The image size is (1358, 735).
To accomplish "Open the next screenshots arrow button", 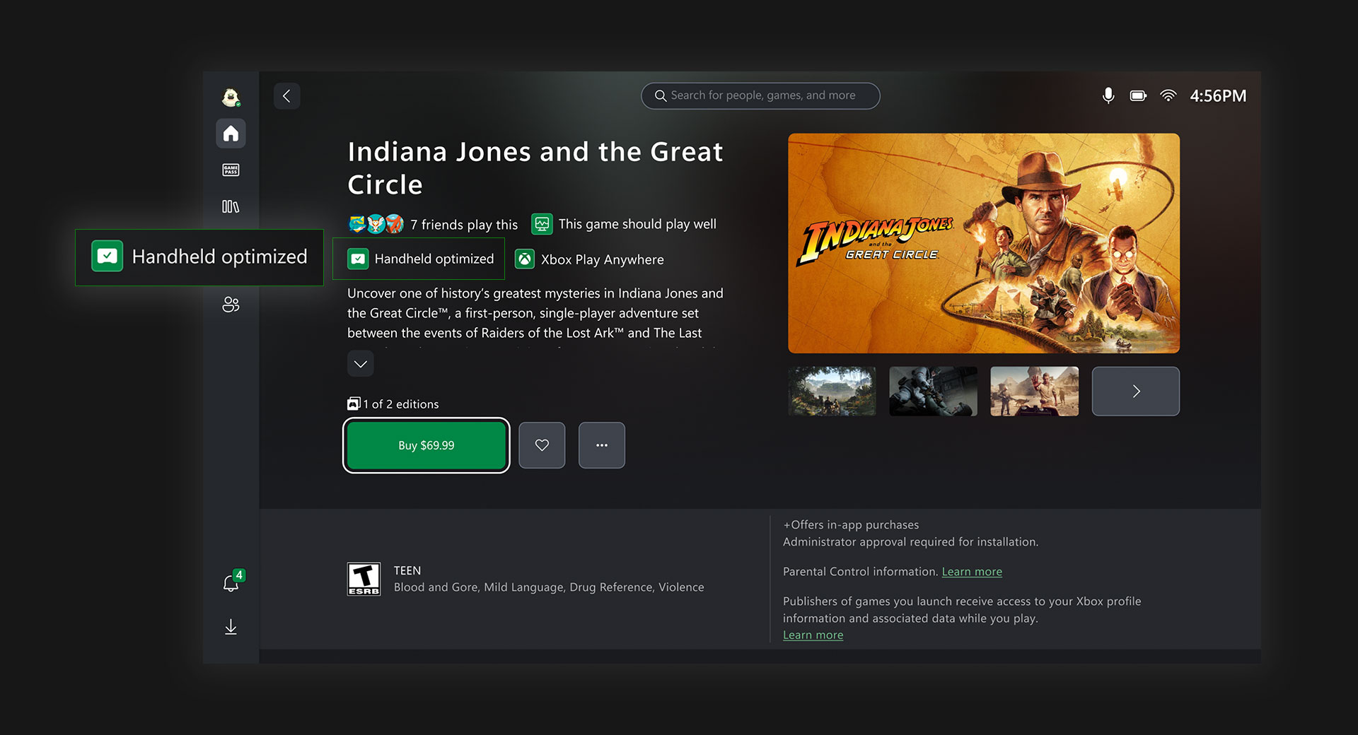I will click(1135, 391).
